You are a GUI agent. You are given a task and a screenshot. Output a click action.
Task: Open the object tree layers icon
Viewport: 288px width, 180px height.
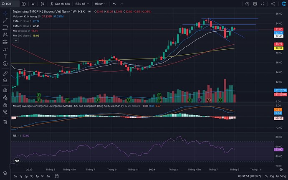[5, 173]
